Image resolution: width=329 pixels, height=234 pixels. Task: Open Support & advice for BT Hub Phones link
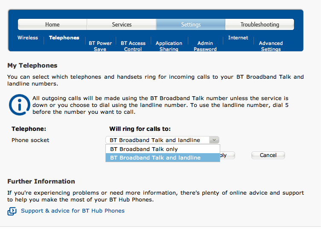tap(73, 211)
